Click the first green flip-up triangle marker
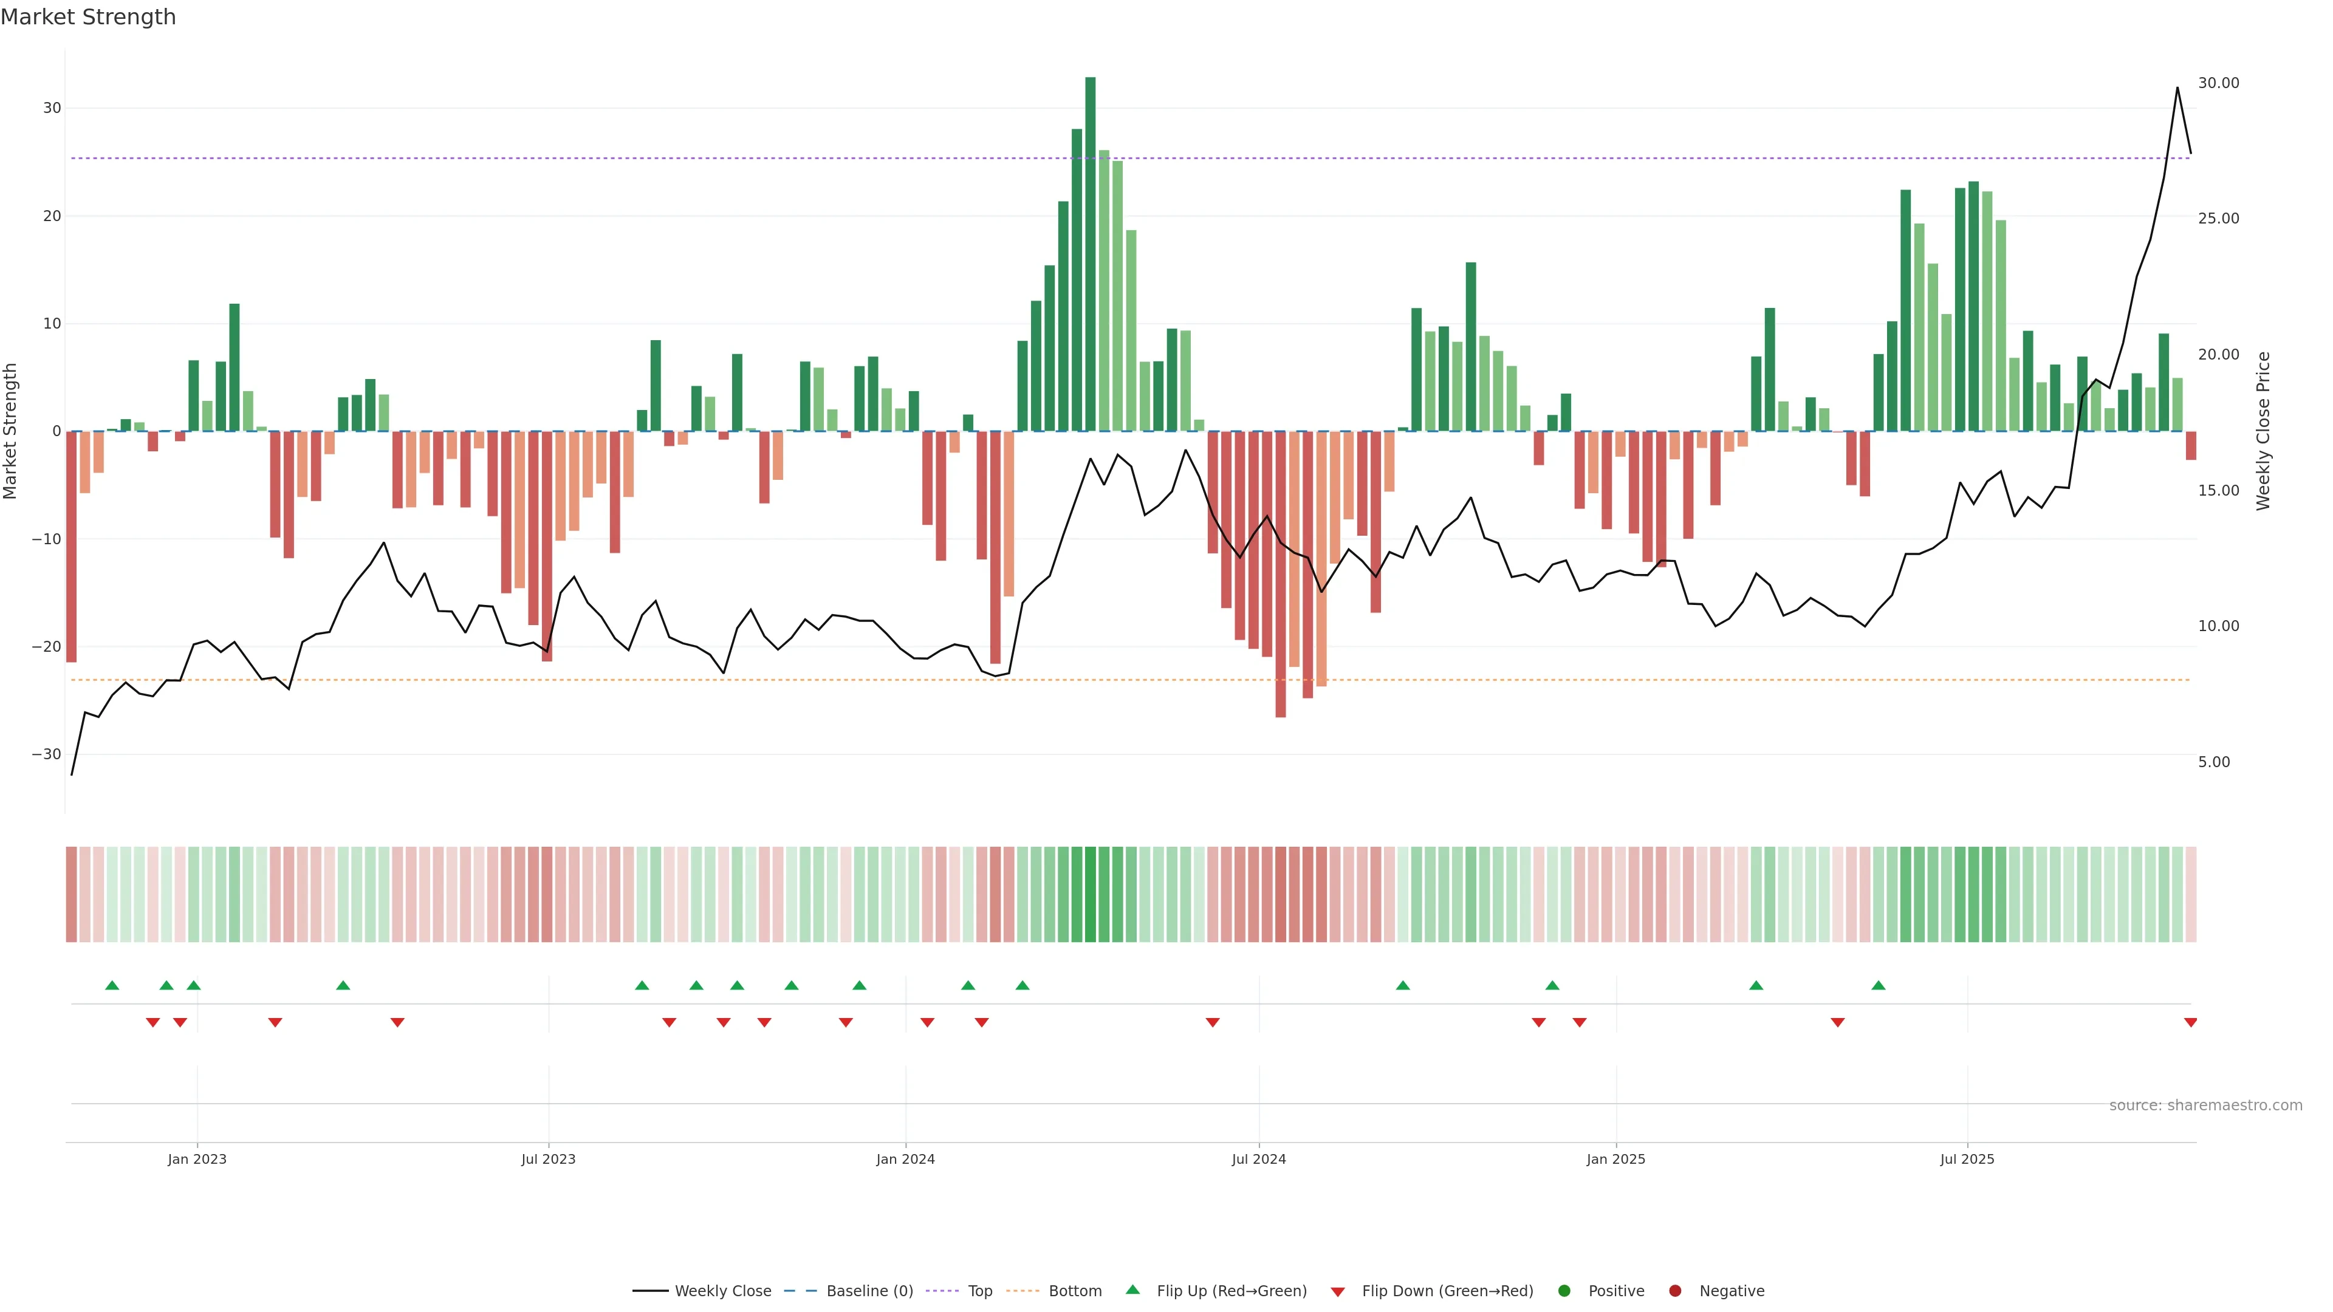 [x=112, y=985]
